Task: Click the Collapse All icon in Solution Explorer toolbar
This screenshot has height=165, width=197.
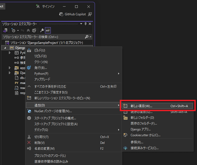Action: click(28, 30)
